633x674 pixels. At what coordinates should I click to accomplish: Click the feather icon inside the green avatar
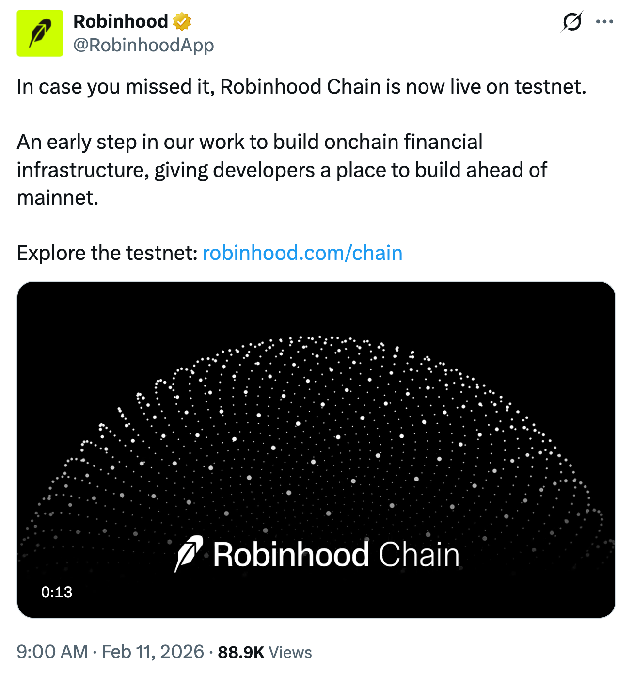[41, 32]
